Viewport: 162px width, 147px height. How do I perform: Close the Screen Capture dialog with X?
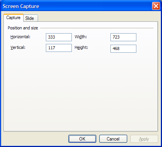click(x=156, y=6)
